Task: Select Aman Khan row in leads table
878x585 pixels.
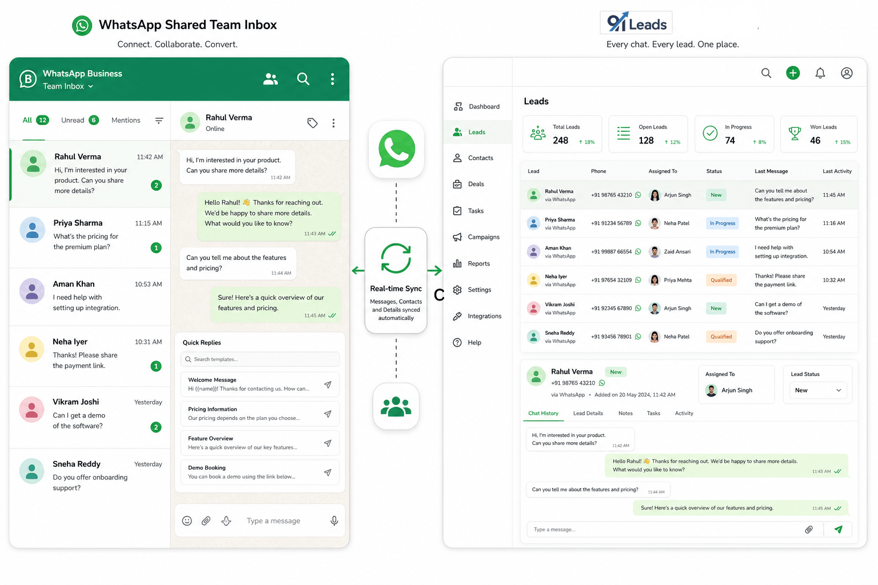Action: pos(689,252)
